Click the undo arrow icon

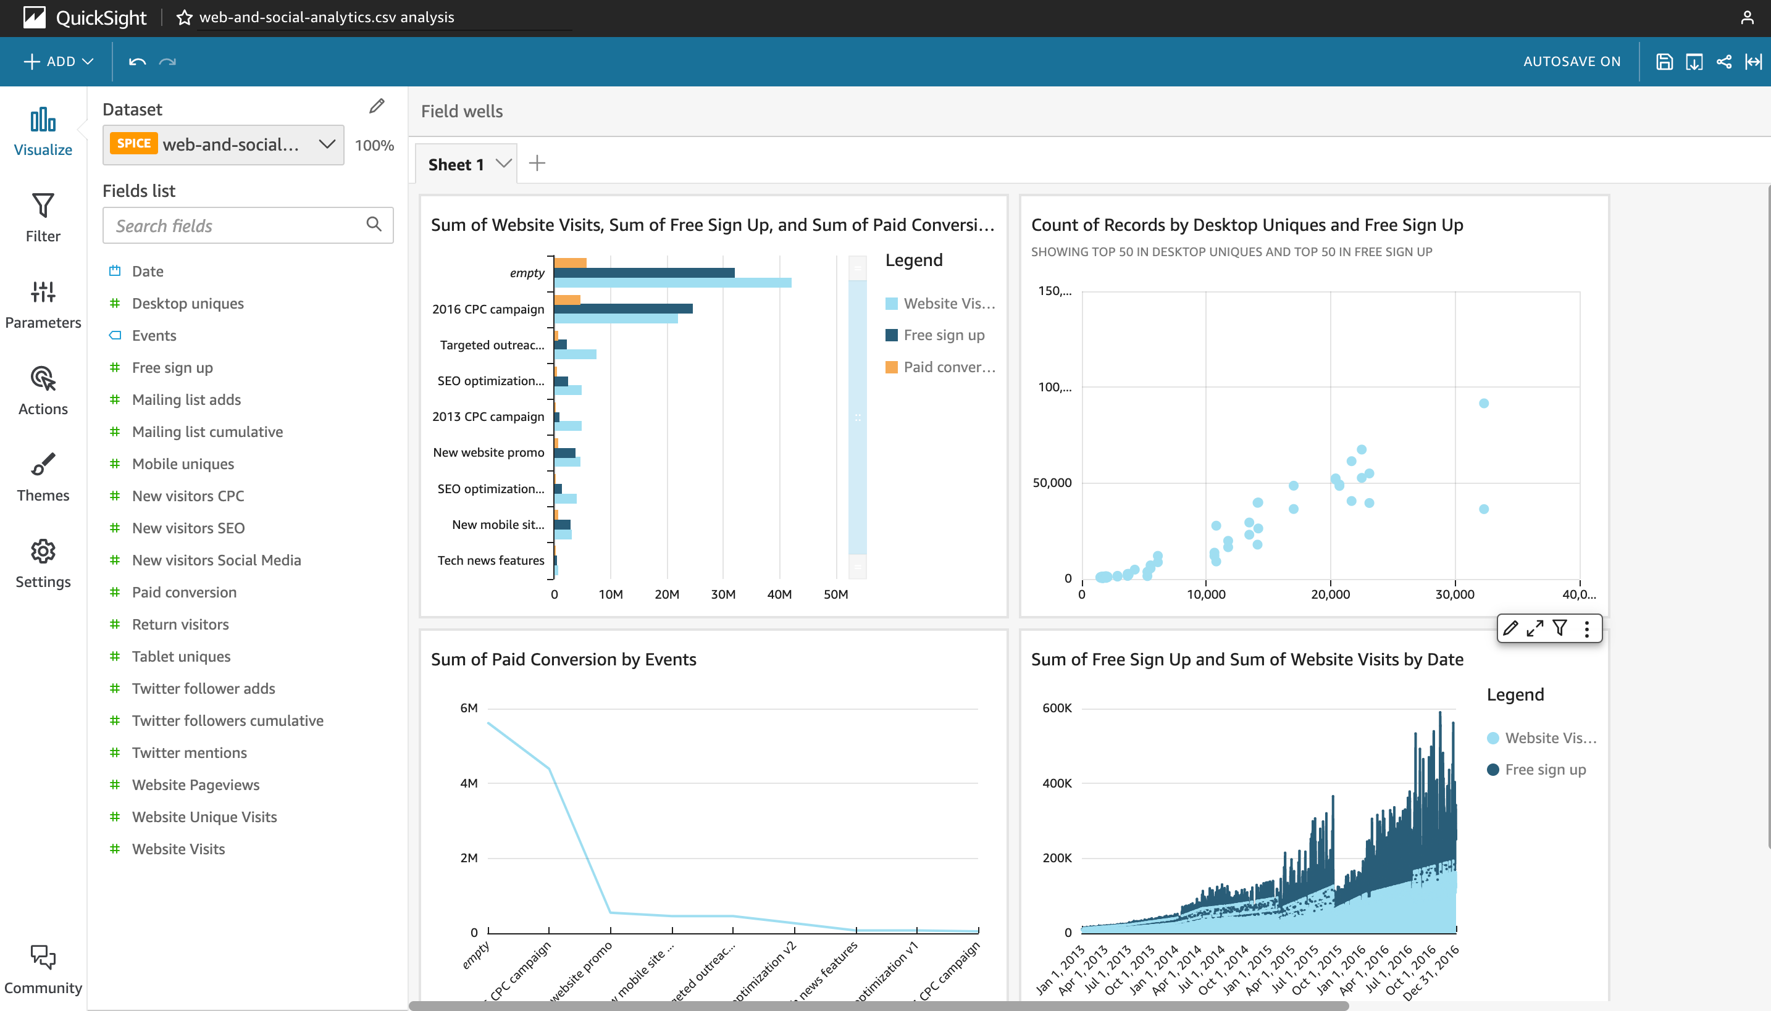pyautogui.click(x=137, y=62)
